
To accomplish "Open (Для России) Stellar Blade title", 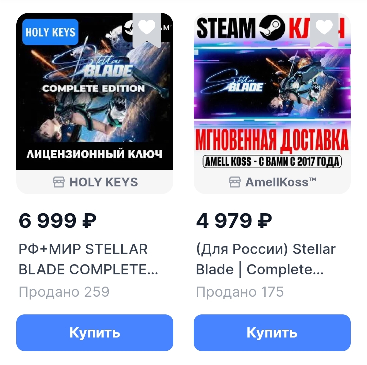I will [266, 259].
